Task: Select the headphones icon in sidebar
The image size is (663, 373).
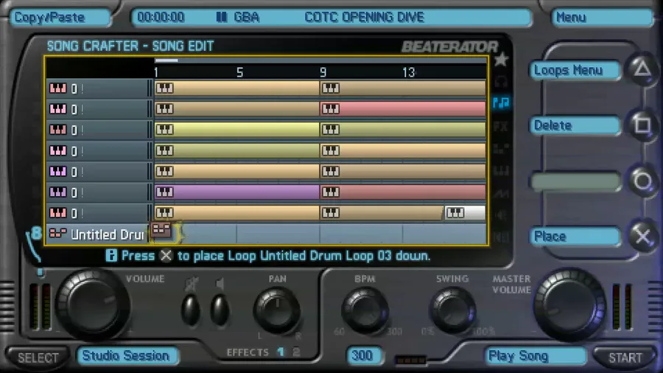Action: pos(501,81)
